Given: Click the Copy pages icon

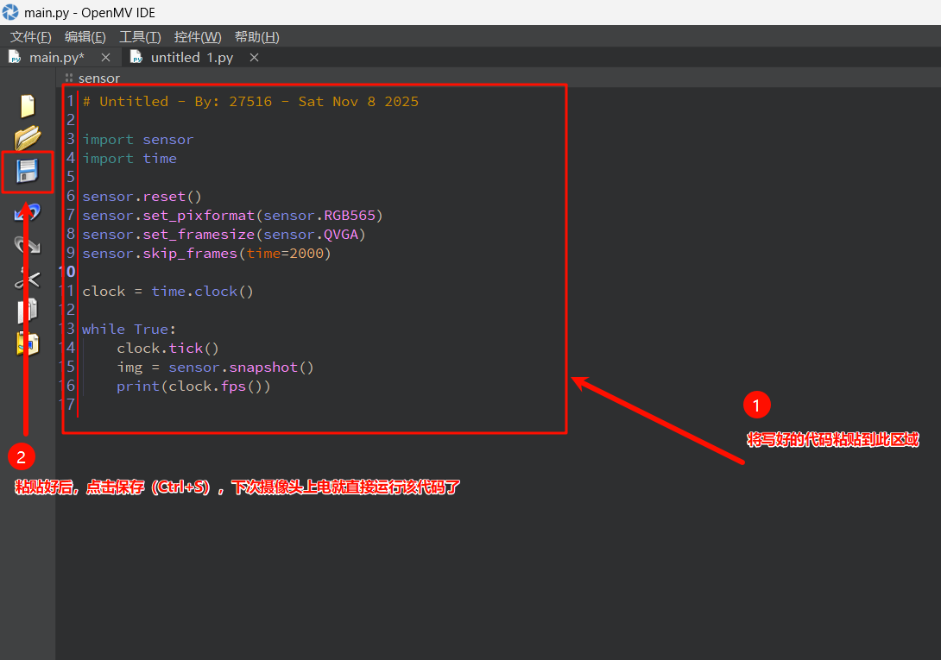Looking at the screenshot, I should coord(27,311).
